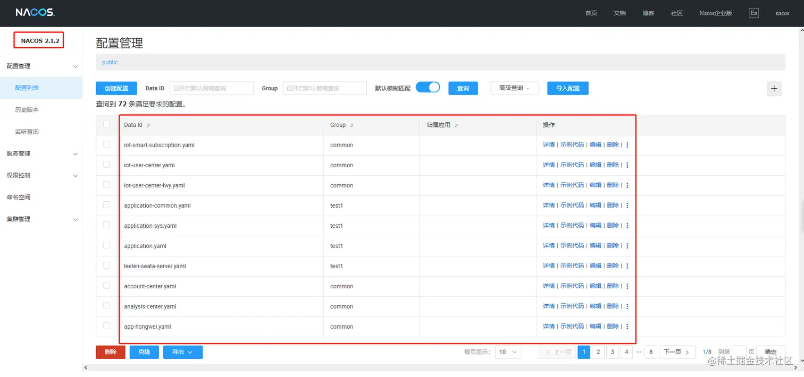This screenshot has height=377, width=804.
Task: Click the 导入配置 button
Action: pyautogui.click(x=567, y=88)
